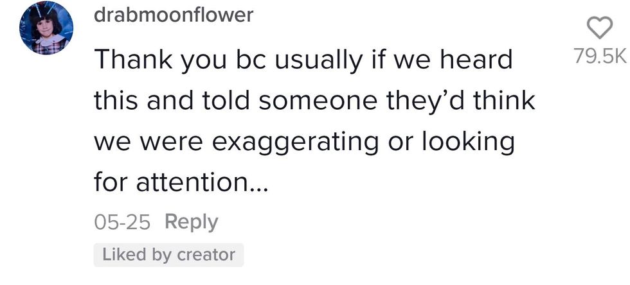Image resolution: width=630 pixels, height=285 pixels.
Task: Select the "Liked by creator" badge
Action: point(168,255)
